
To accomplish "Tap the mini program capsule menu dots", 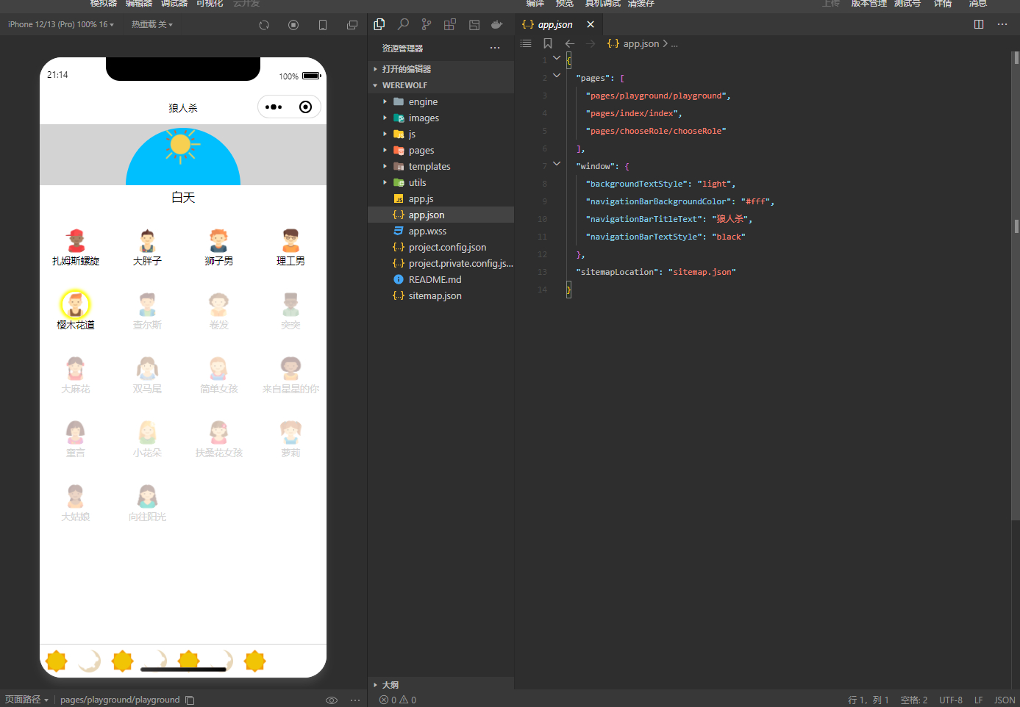I will point(274,107).
